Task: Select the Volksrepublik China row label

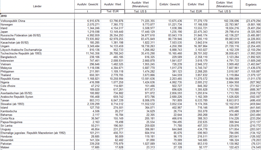Action: [13, 21]
